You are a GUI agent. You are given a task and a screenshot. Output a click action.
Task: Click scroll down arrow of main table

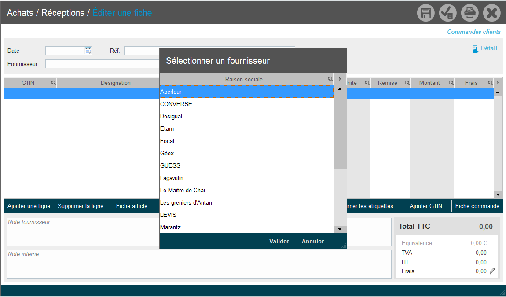click(498, 194)
